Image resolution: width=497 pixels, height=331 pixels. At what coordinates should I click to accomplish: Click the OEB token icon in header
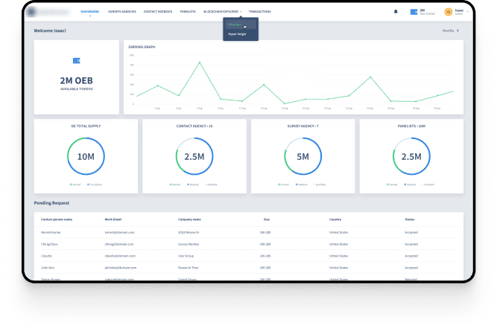(414, 12)
